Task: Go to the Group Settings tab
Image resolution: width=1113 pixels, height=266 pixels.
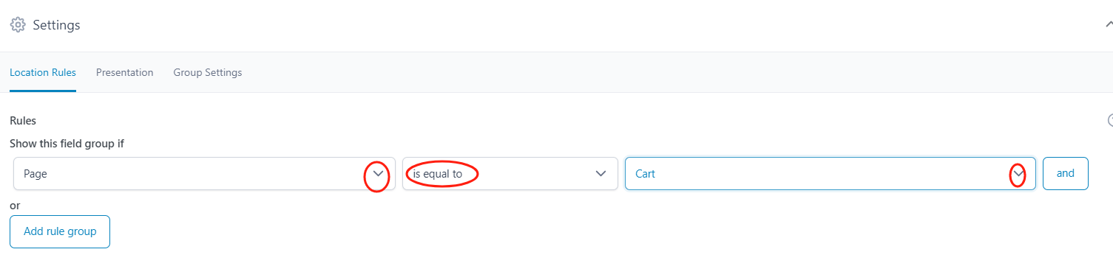Action: point(208,72)
